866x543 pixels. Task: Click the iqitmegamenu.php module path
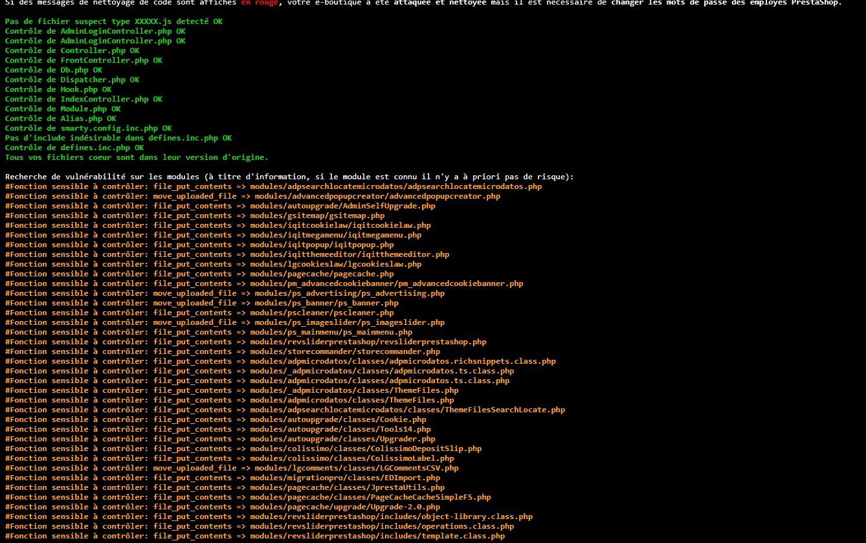pyautogui.click(x=336, y=235)
